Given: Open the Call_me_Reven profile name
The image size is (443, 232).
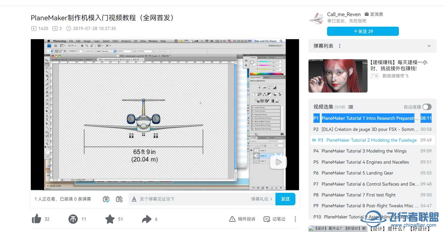Looking at the screenshot, I should point(344,14).
